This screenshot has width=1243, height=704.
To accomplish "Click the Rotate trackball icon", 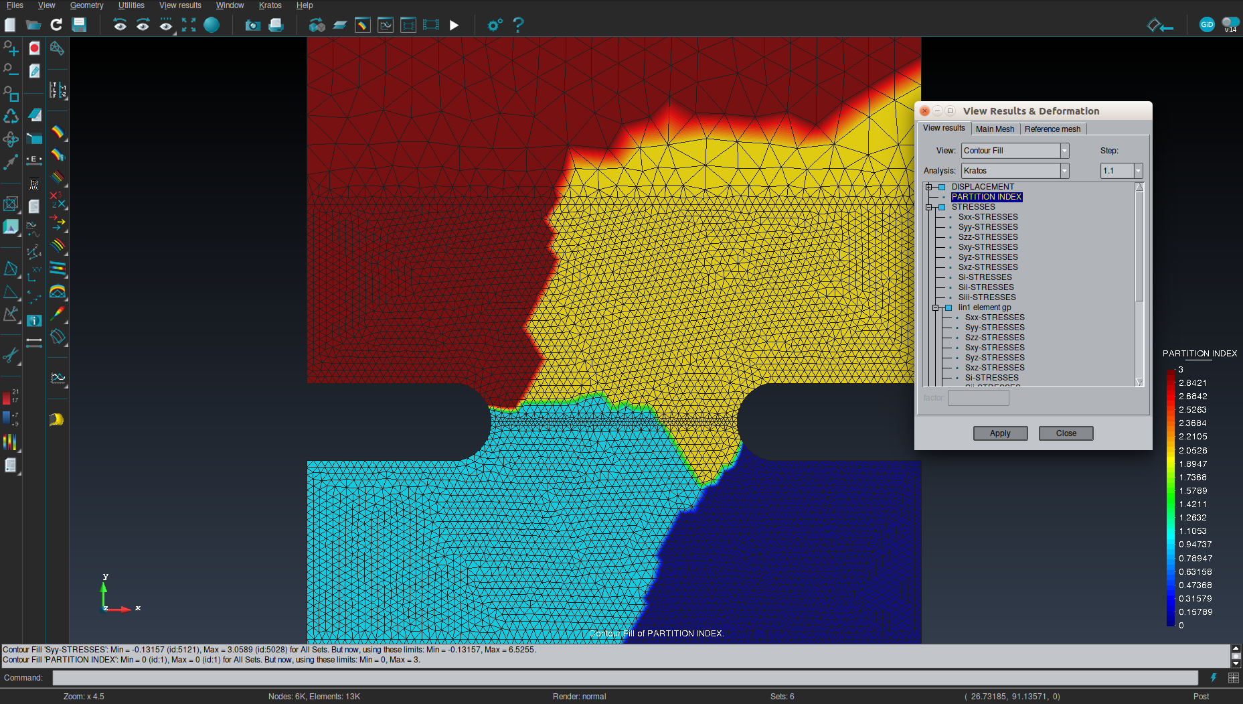I will pos(11,139).
